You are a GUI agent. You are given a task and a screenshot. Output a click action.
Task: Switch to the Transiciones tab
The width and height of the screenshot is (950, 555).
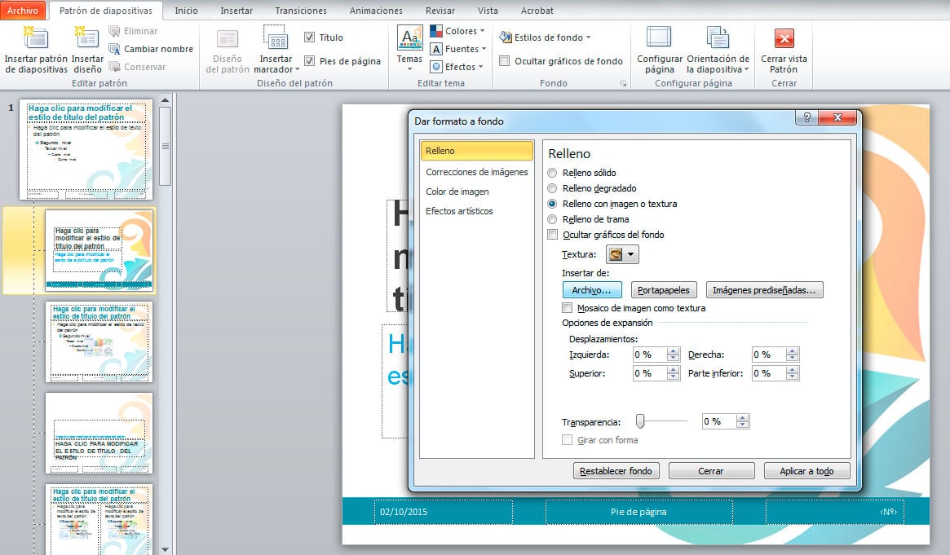click(301, 11)
